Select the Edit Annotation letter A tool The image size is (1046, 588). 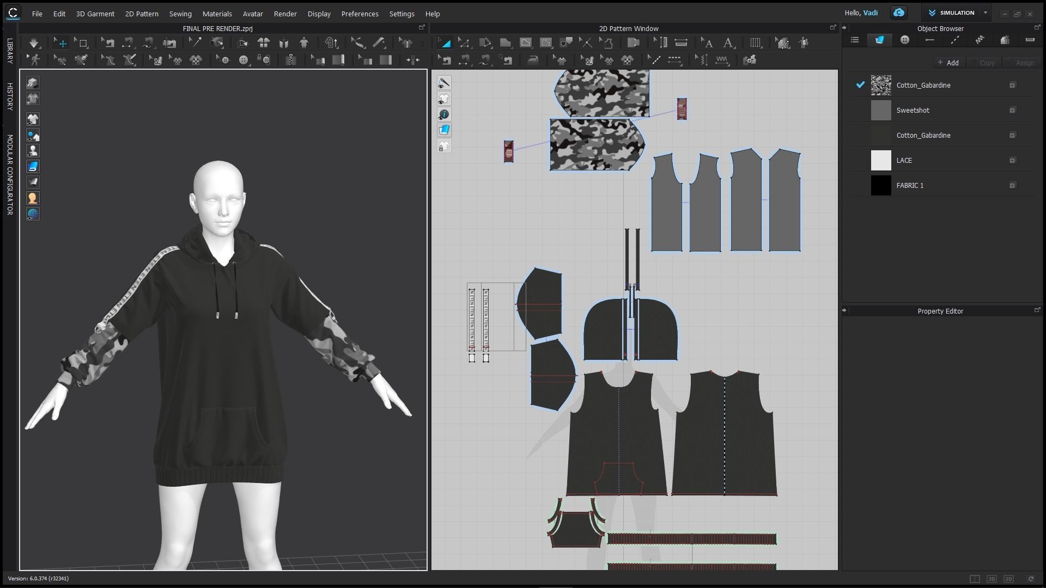point(707,42)
